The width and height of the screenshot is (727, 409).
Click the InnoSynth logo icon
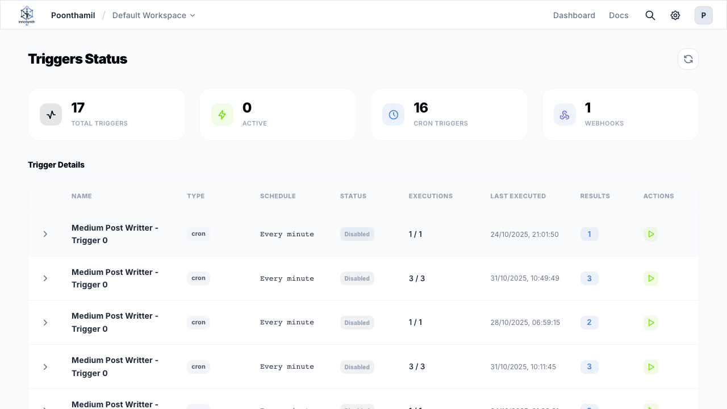27,15
